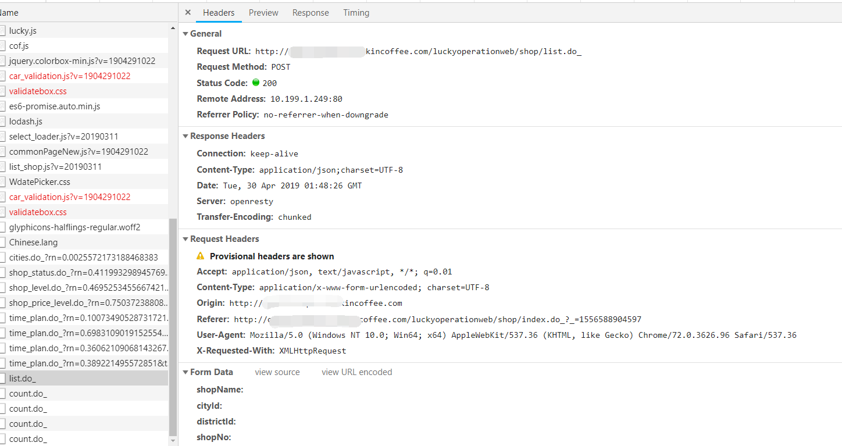Select the jquery.colorbox-min.js request
The image size is (842, 446).
(84, 60)
